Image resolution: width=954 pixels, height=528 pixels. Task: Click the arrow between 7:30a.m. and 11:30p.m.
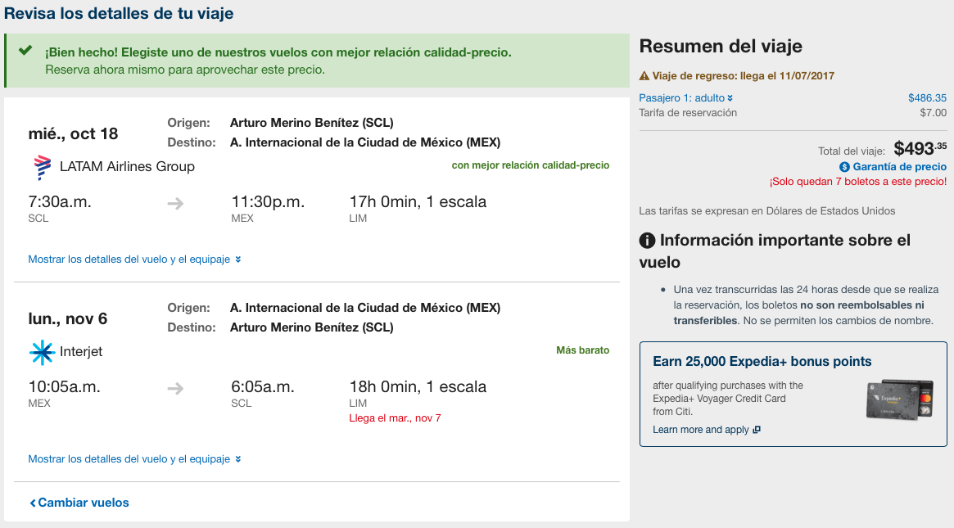(x=175, y=203)
